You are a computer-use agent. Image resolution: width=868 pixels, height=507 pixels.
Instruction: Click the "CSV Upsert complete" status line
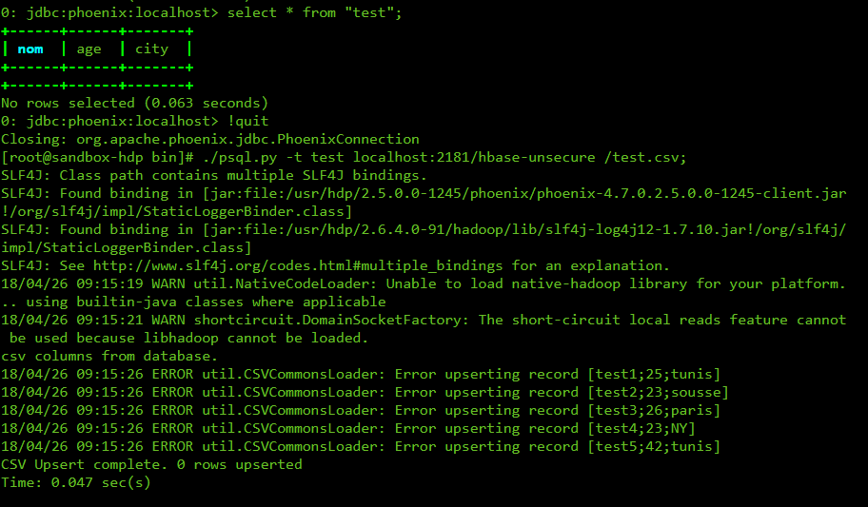point(151,464)
